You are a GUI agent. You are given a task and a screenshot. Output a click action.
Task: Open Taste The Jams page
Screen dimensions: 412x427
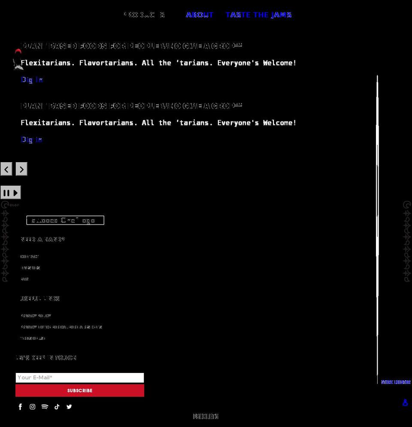pos(259,15)
